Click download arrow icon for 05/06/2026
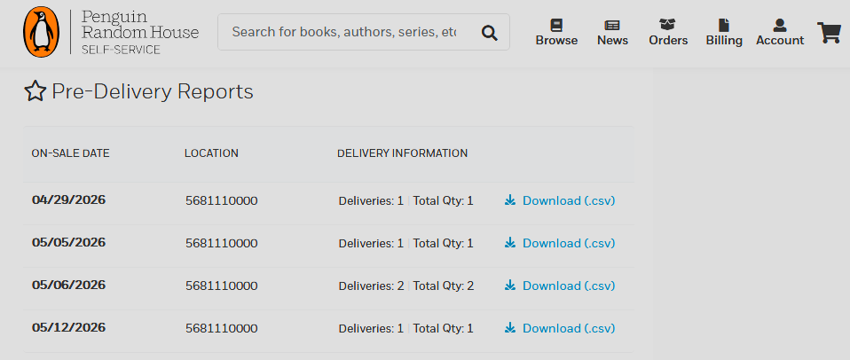Screen dimensions: 850x360 pyautogui.click(x=509, y=286)
